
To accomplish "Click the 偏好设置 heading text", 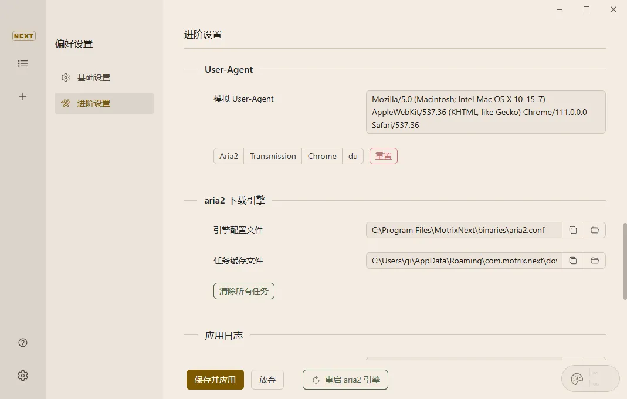I will point(74,44).
